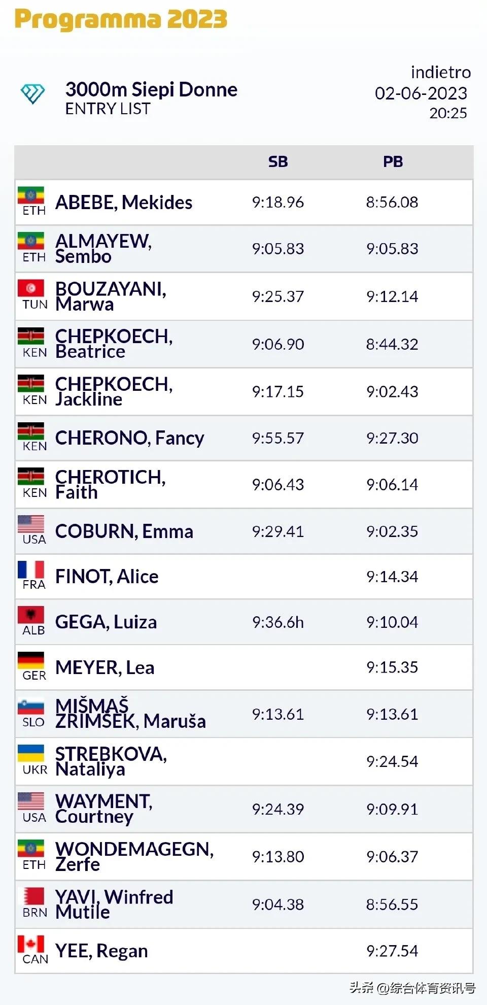Click the USA flag beside COBURN, Emma

coord(31,524)
